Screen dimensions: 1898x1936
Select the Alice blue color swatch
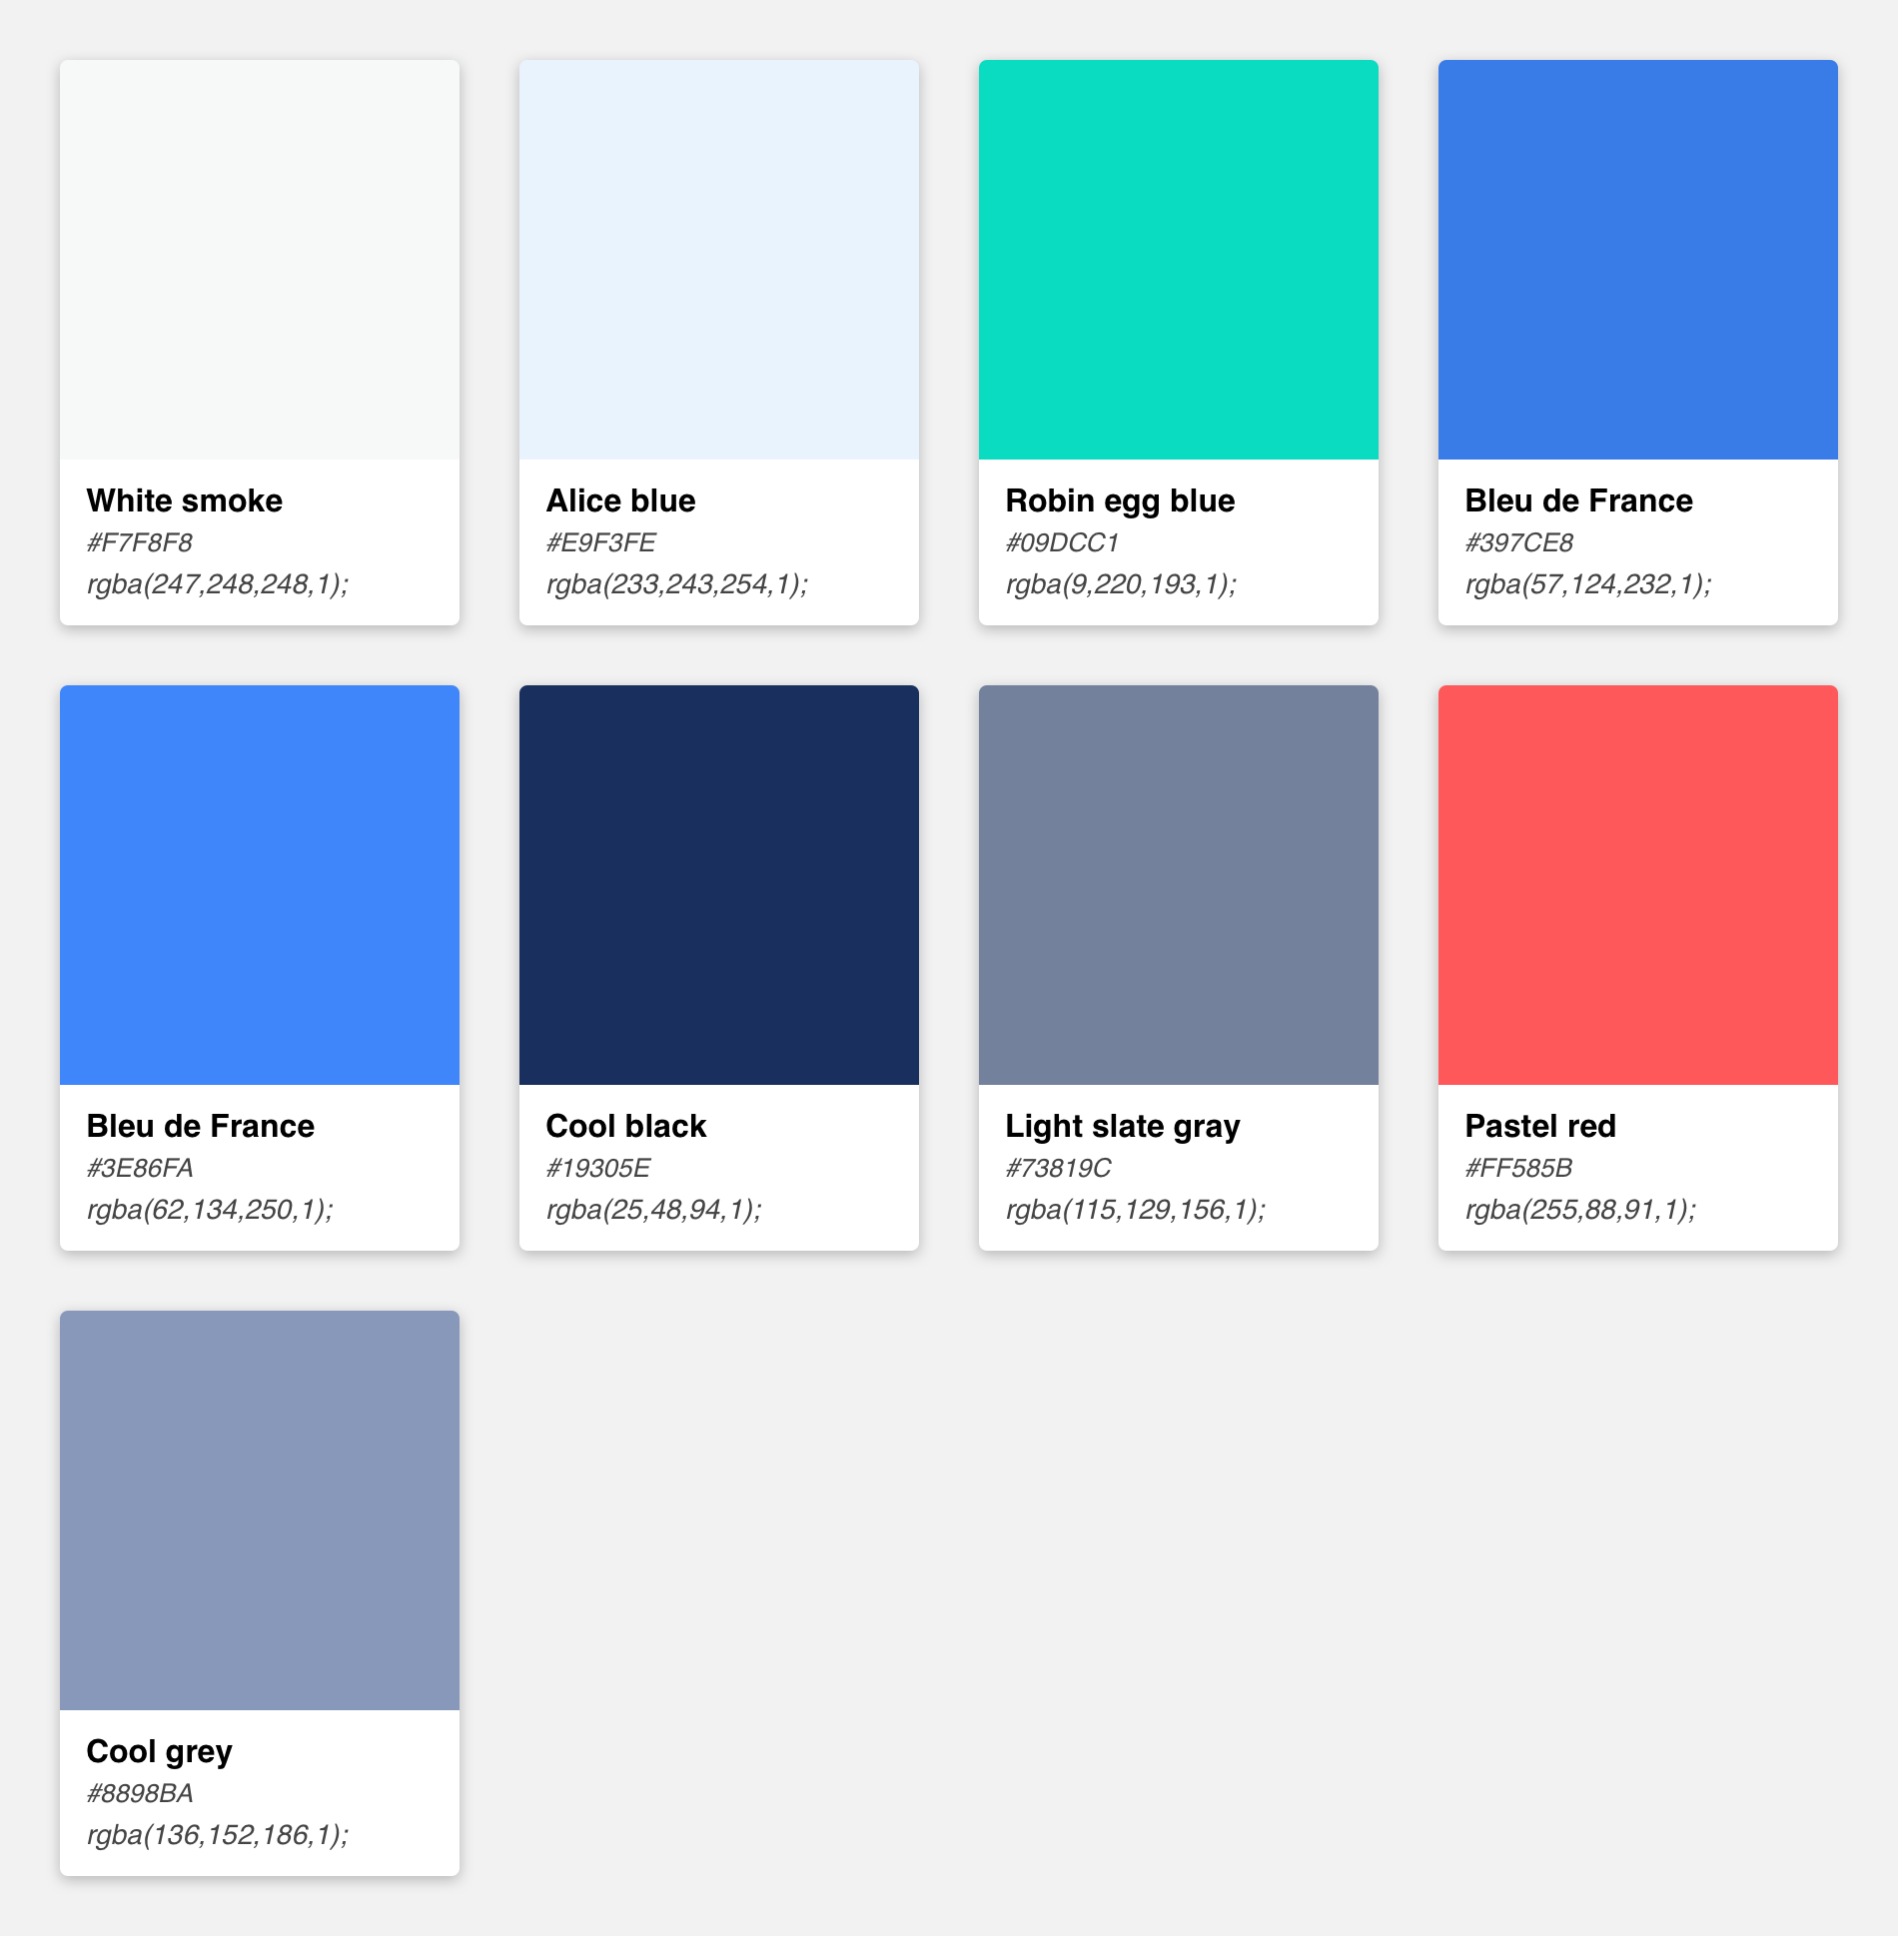click(x=719, y=260)
